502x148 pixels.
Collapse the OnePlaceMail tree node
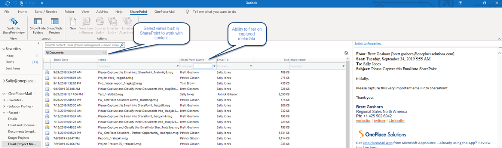click(4, 94)
